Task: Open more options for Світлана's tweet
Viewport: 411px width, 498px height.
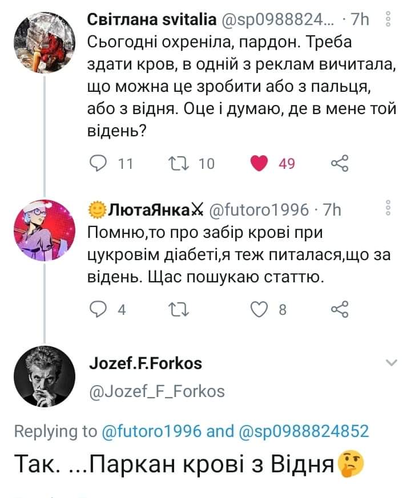Action: [389, 21]
